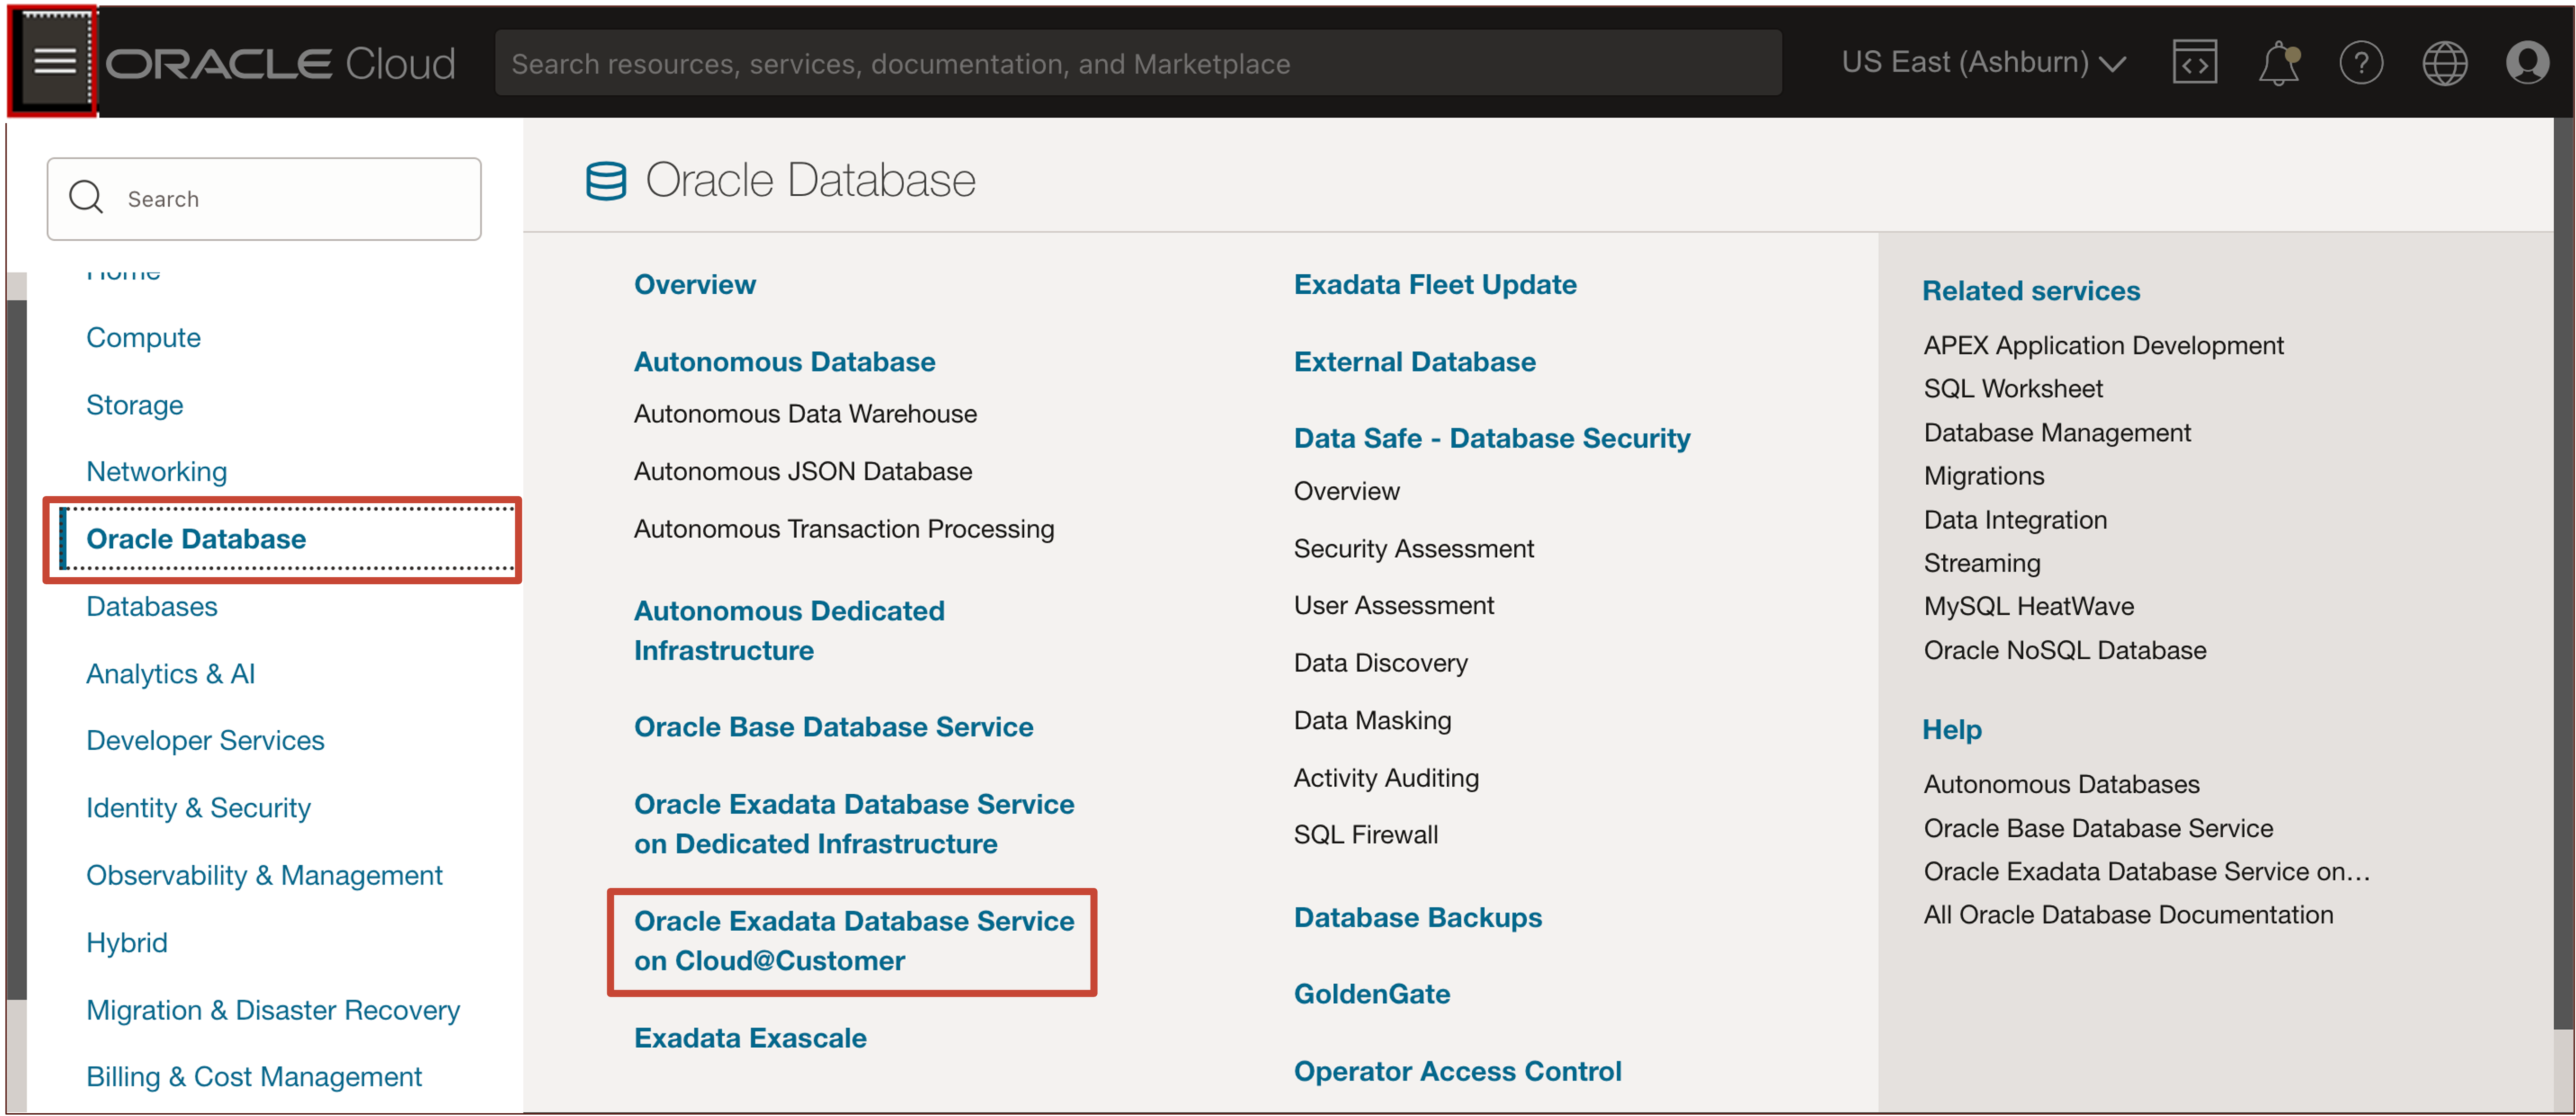Viewport: 2576px width, 1116px height.
Task: Click the navigation menu Search box
Action: click(x=264, y=198)
